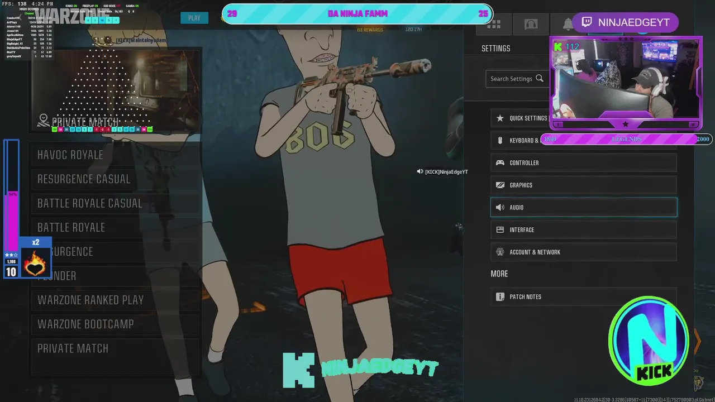The height and width of the screenshot is (402, 715).
Task: Click the mouse icon beside Keyboard settings
Action: [x=500, y=141]
